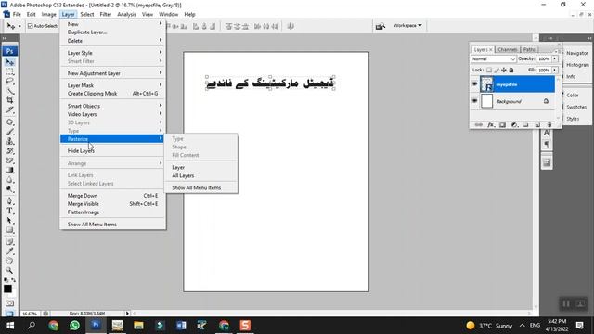Image resolution: width=594 pixels, height=334 pixels.
Task: Switch to the Channels tab
Action: coord(508,49)
